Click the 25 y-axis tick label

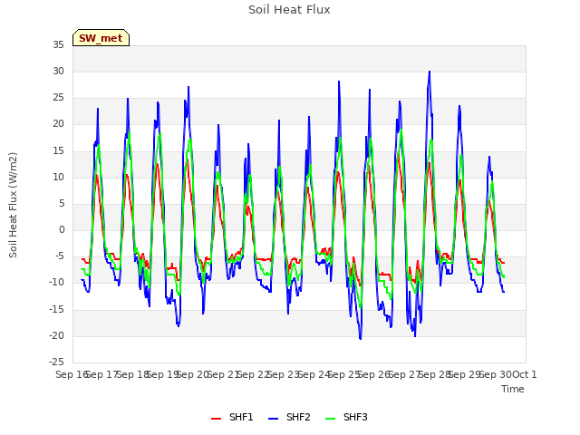click(58, 98)
